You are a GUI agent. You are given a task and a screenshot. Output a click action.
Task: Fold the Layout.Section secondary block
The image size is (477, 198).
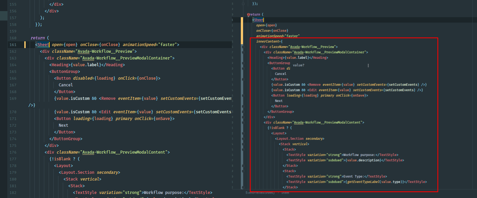pyautogui.click(x=243, y=138)
